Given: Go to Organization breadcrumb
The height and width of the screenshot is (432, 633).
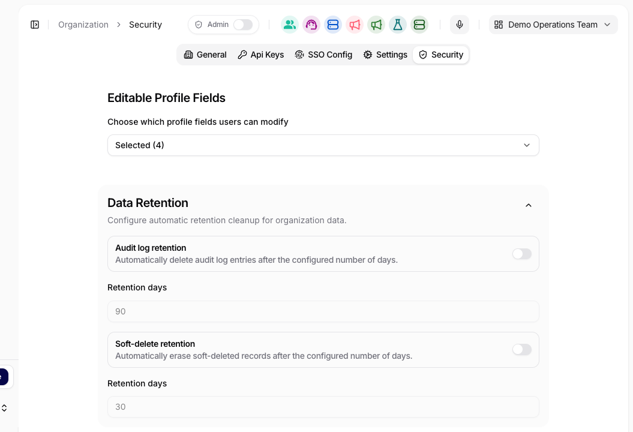Looking at the screenshot, I should point(83,25).
